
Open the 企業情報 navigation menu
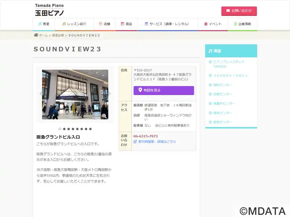(242, 24)
